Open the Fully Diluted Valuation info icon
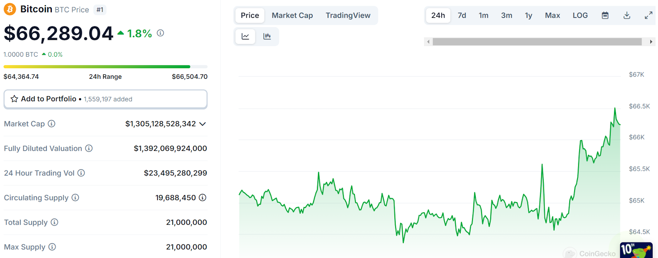 click(89, 148)
